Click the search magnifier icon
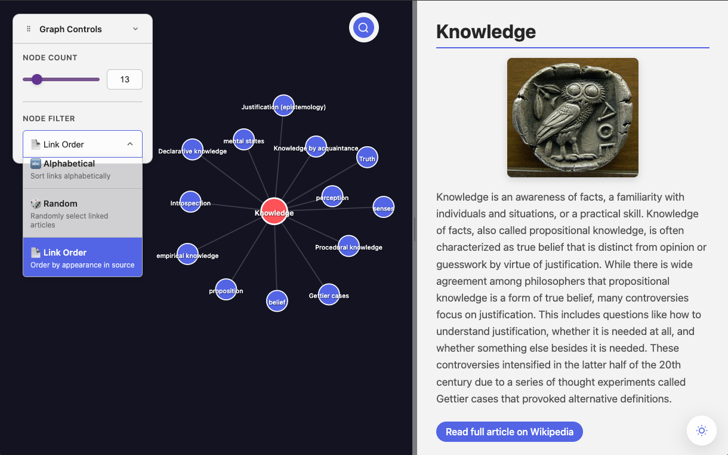The height and width of the screenshot is (455, 728). (x=363, y=27)
